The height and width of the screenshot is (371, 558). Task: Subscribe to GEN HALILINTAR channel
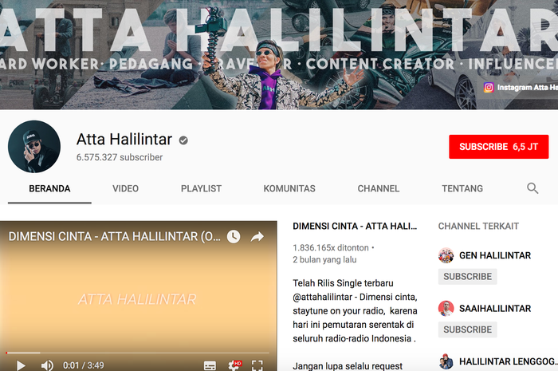coord(467,277)
